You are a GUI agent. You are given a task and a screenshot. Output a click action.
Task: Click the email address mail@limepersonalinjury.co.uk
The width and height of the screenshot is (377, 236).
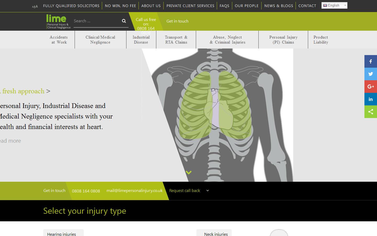pyautogui.click(x=134, y=191)
